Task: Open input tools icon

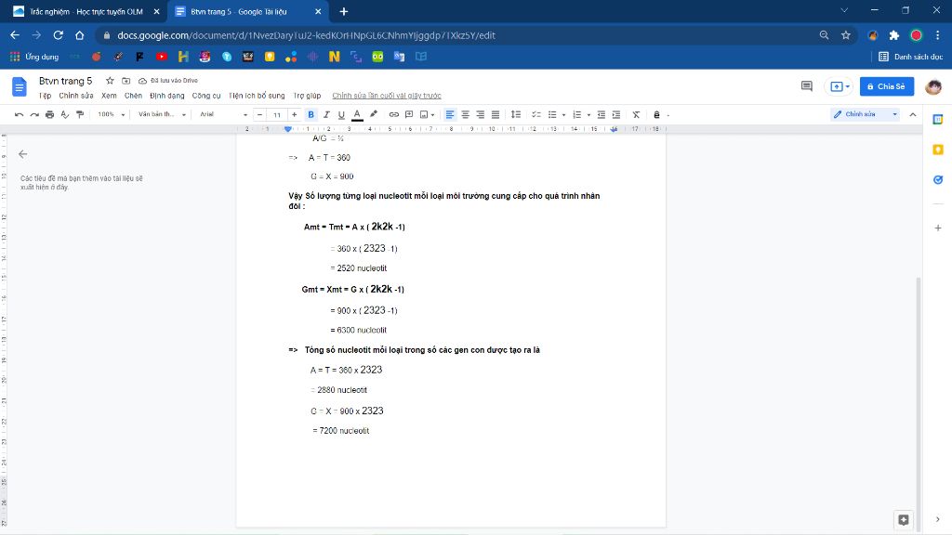Action: tap(656, 114)
